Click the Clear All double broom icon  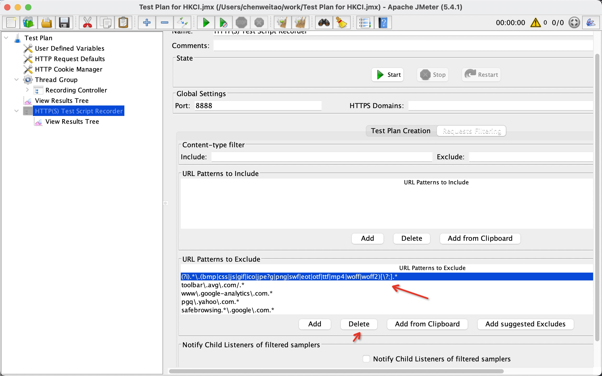point(300,22)
